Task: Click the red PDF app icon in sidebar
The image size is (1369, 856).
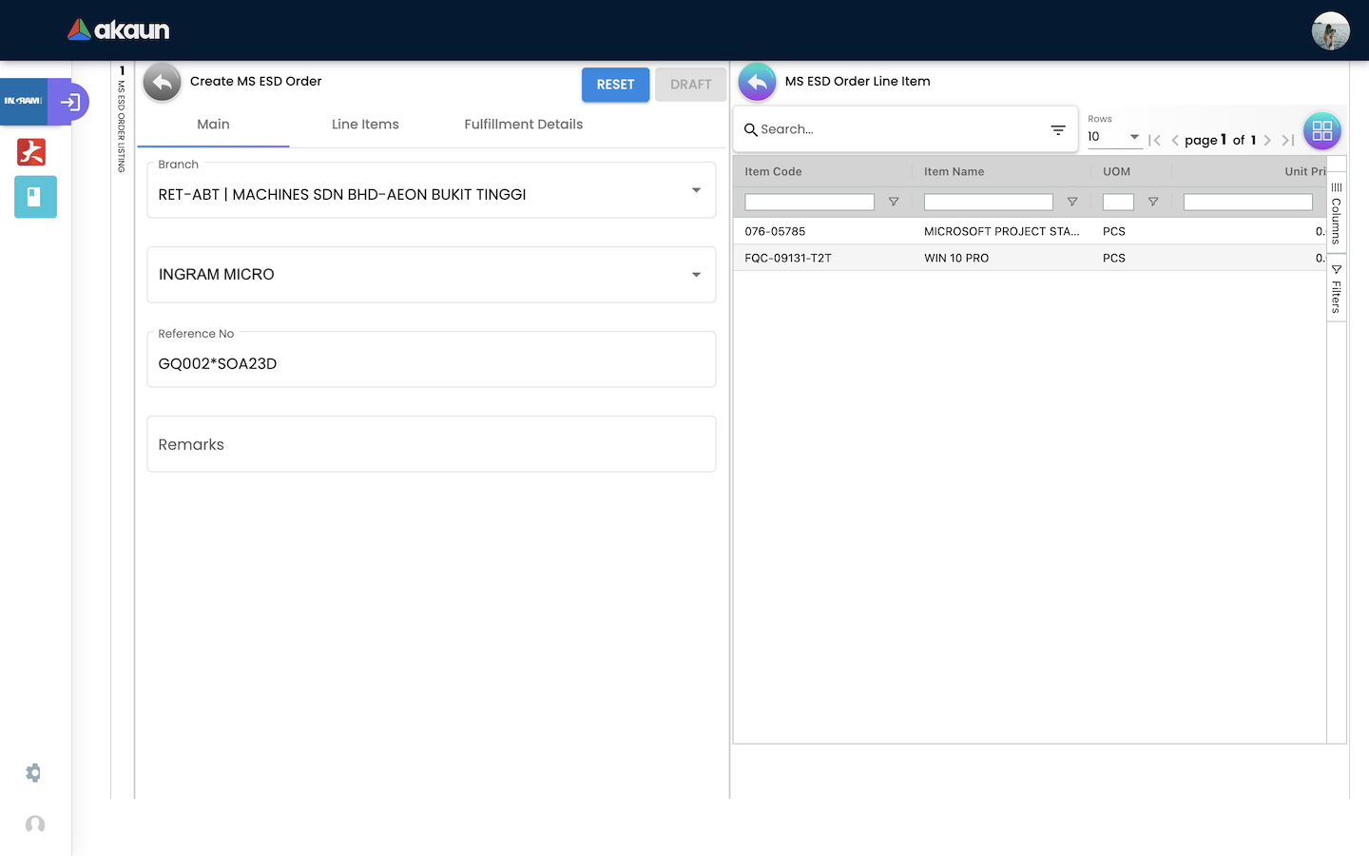Action: coord(31,152)
